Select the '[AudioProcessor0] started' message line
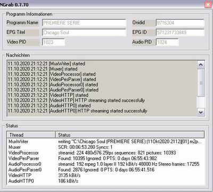The image size is (213, 192). pyautogui.click(x=53, y=85)
